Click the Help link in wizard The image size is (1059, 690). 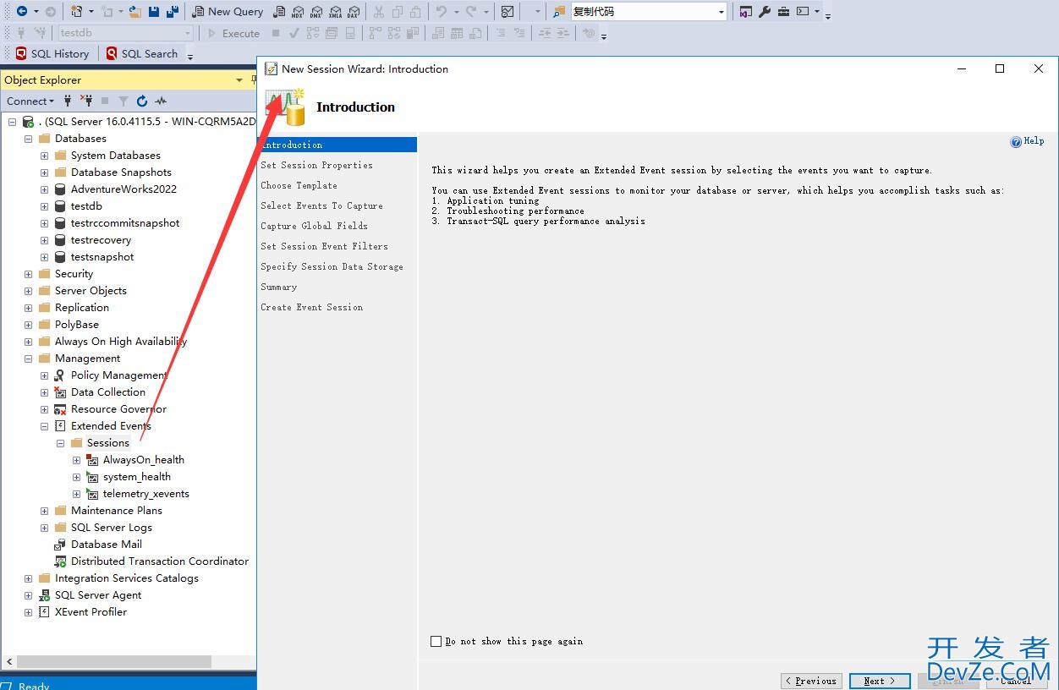[1028, 141]
